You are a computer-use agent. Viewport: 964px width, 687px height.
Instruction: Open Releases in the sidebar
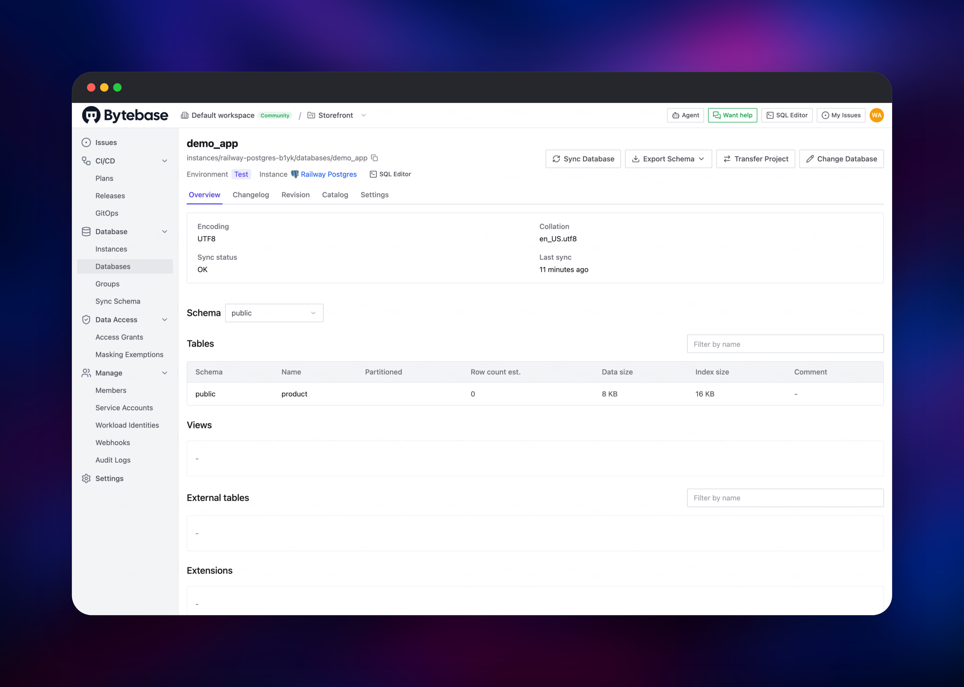[x=110, y=196]
